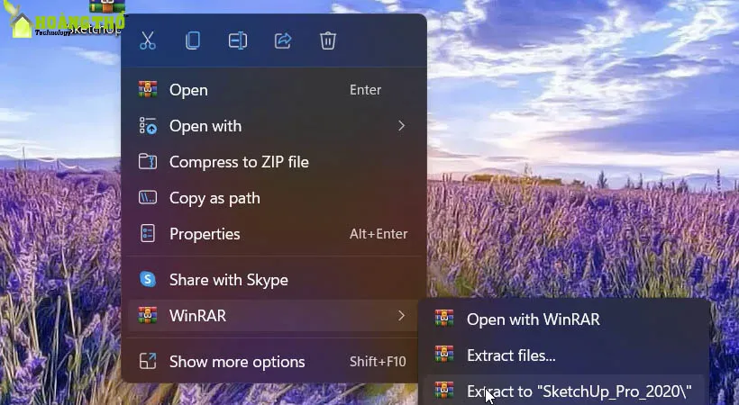
Task: Choose Show more options
Action: 273,362
